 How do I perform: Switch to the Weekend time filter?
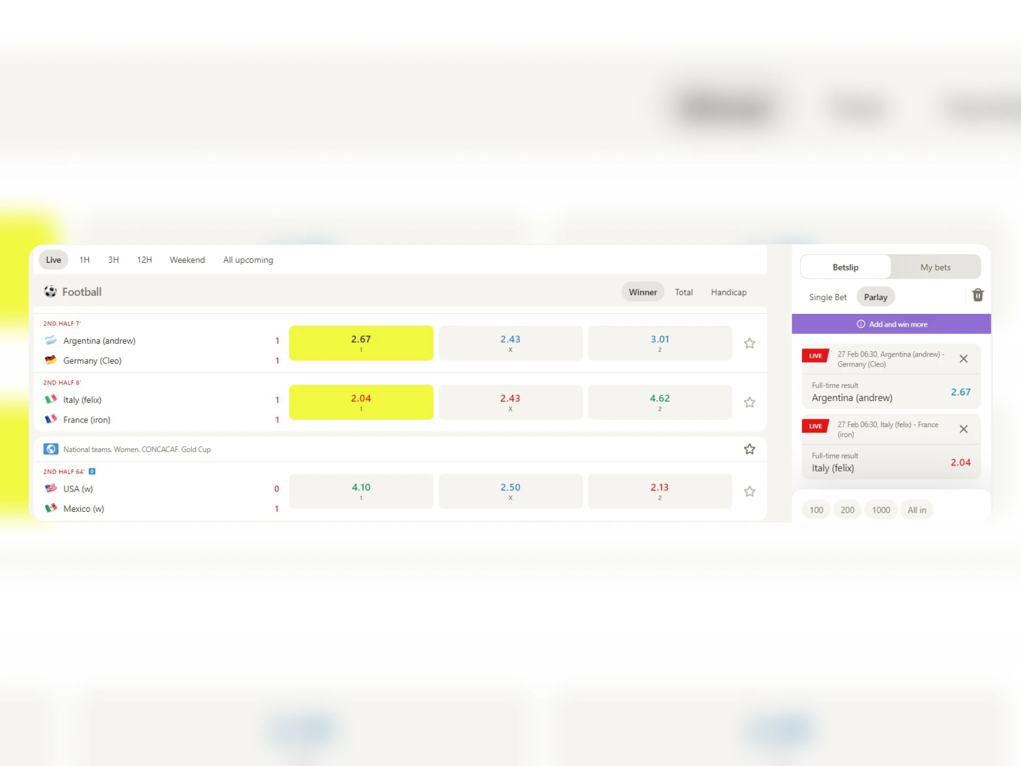[x=187, y=260]
